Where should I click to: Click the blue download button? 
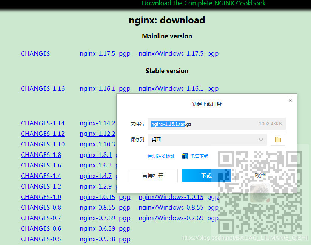pyautogui.click(x=206, y=175)
